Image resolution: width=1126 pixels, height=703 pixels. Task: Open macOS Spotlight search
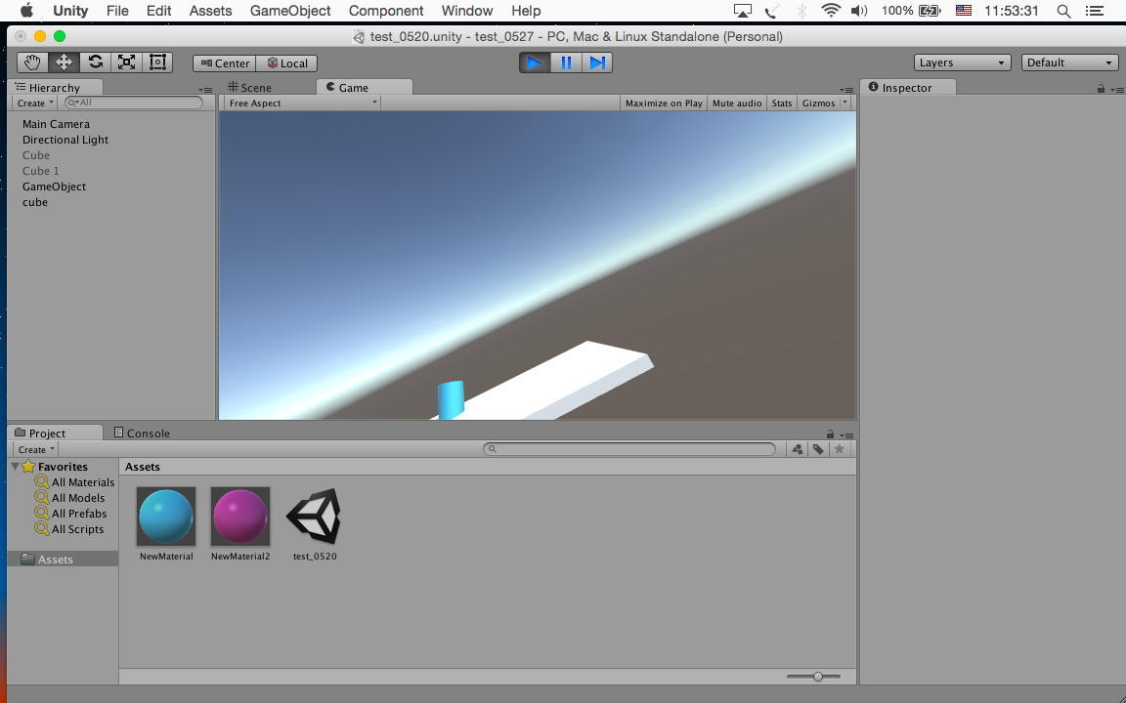[1063, 11]
